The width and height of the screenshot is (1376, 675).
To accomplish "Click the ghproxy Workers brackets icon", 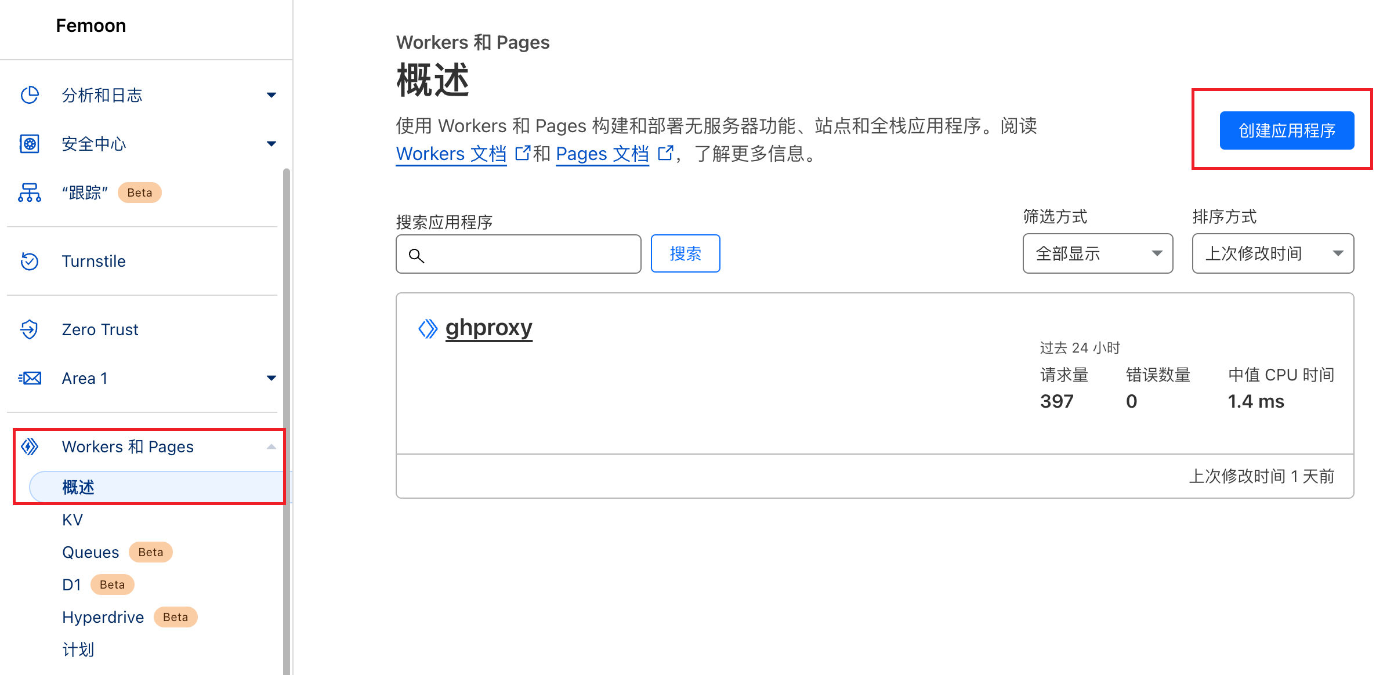I will (428, 328).
